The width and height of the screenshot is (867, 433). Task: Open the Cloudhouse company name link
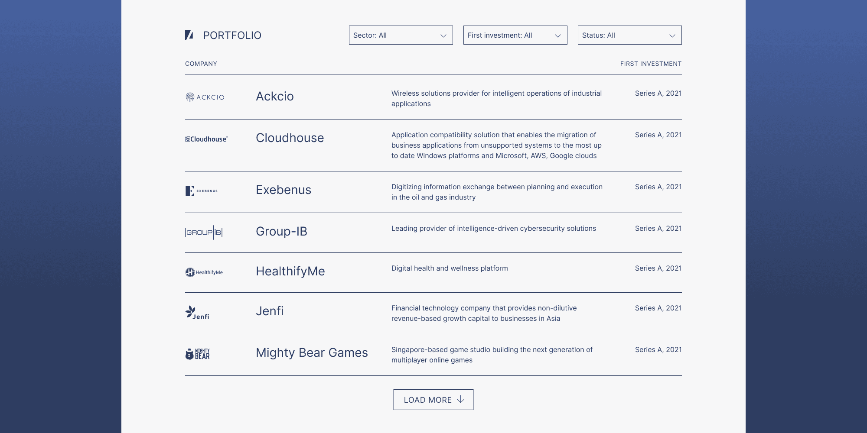point(290,138)
